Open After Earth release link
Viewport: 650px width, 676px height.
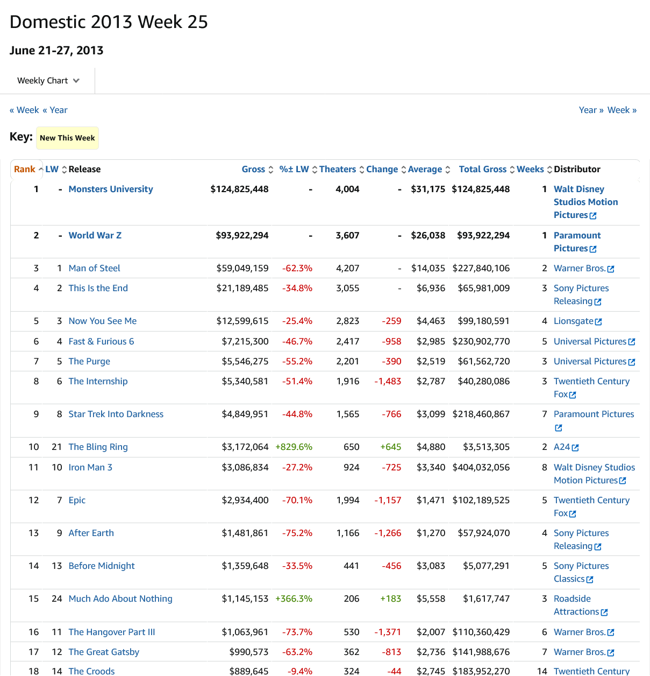91,533
